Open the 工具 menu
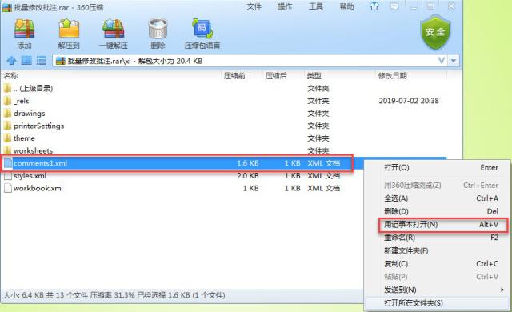The width and height of the screenshot is (512, 312). [x=316, y=6]
